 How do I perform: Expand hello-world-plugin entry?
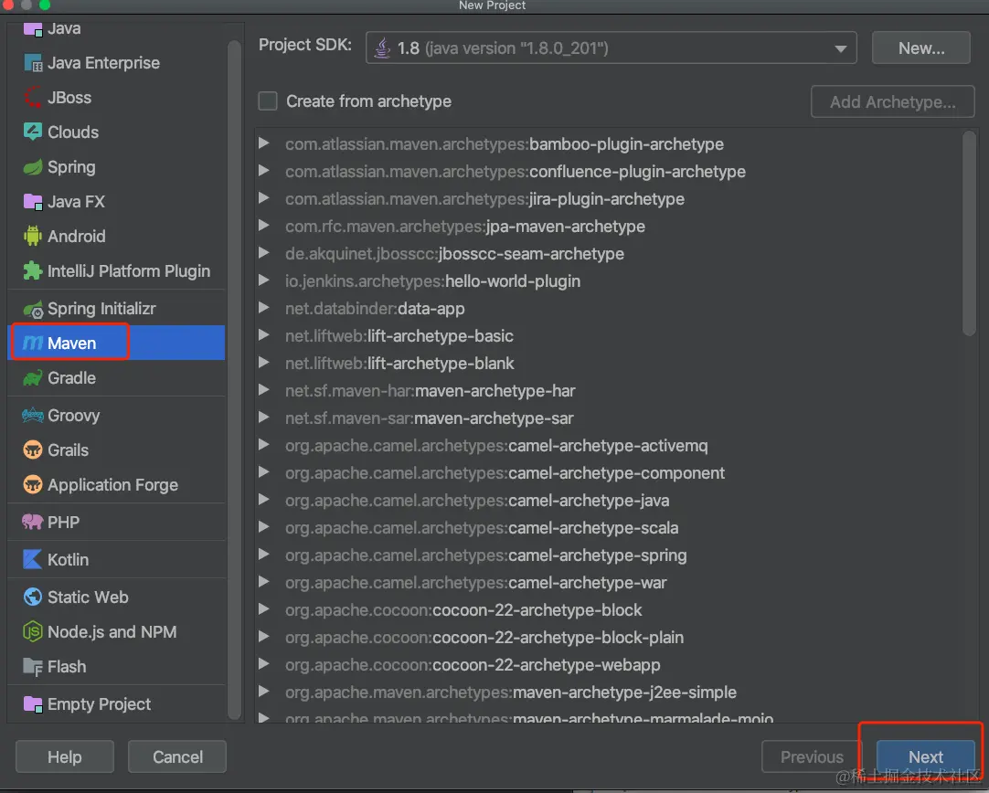tap(264, 280)
